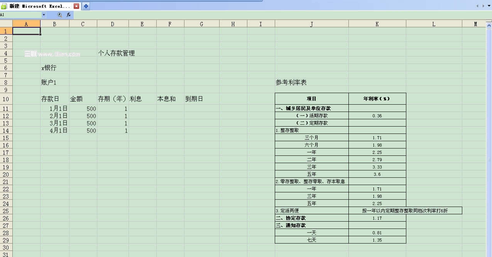Click the 到期日 header cell
The height and width of the screenshot is (257, 492).
202,99
